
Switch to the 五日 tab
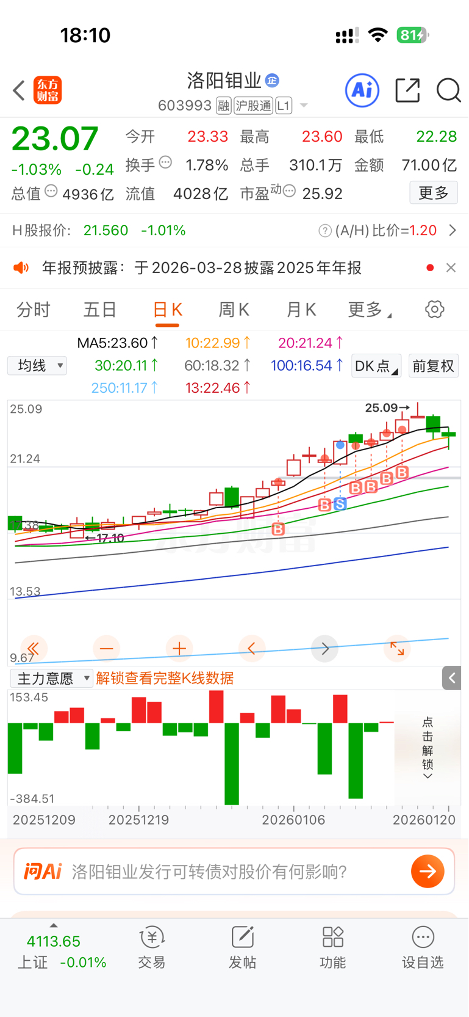[100, 310]
